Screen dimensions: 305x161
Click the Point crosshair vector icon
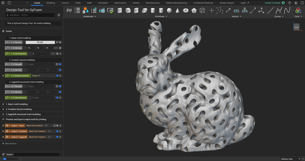212,10
